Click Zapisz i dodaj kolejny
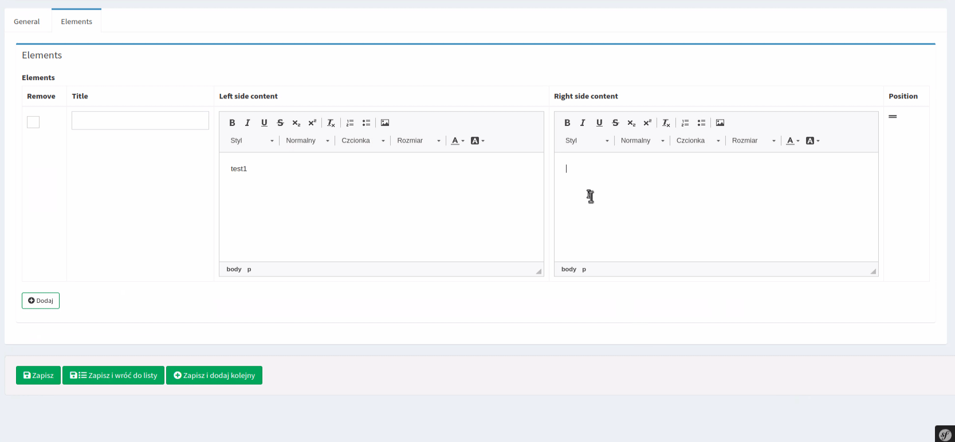This screenshot has height=442, width=955. click(x=214, y=375)
